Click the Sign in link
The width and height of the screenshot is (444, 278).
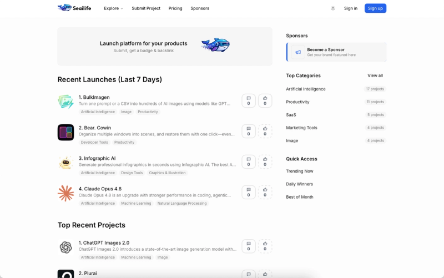click(x=351, y=8)
